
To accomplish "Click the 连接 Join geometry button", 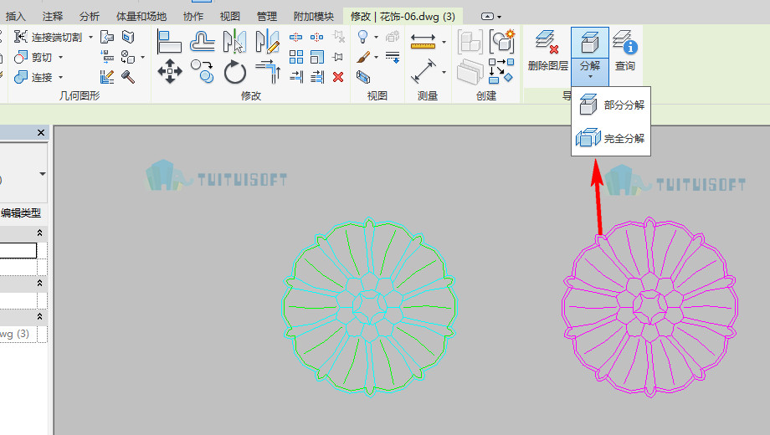I will (33, 78).
